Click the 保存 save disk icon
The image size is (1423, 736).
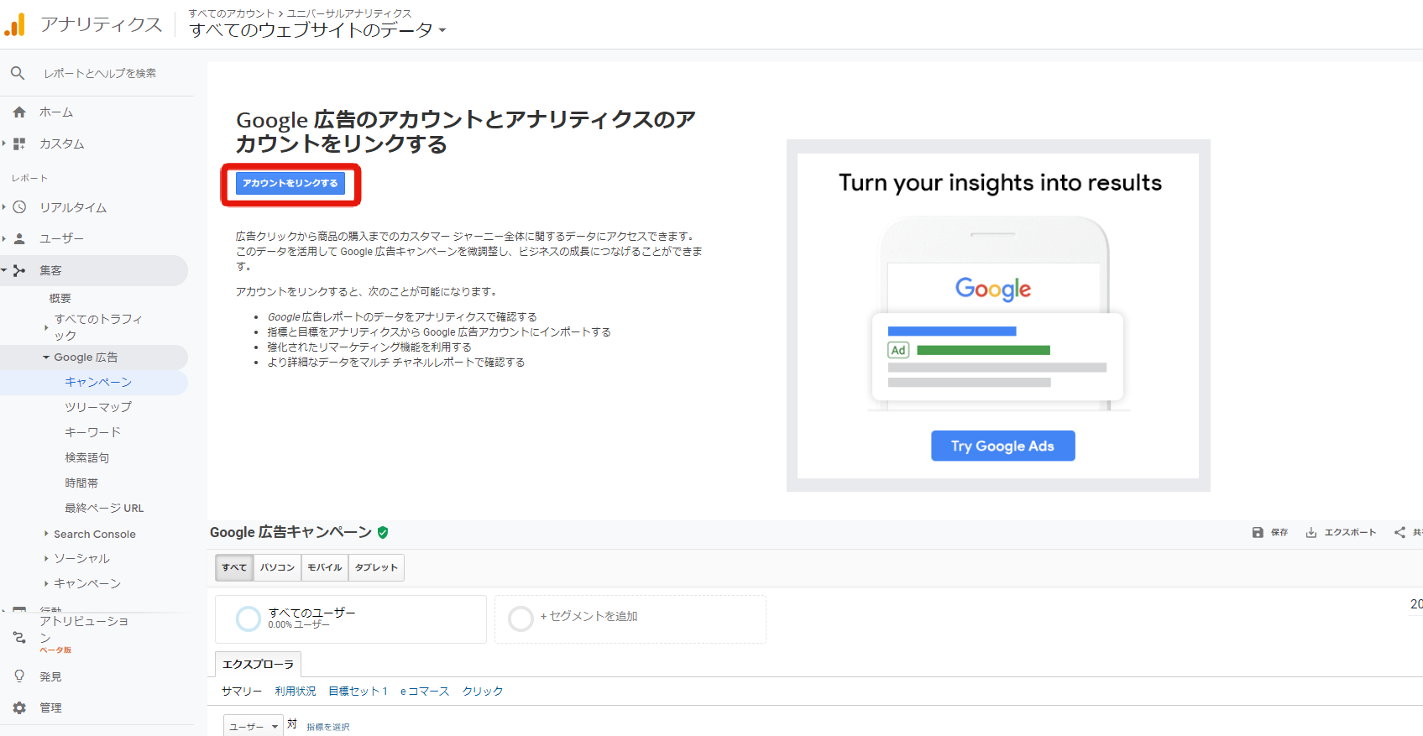coord(1258,532)
